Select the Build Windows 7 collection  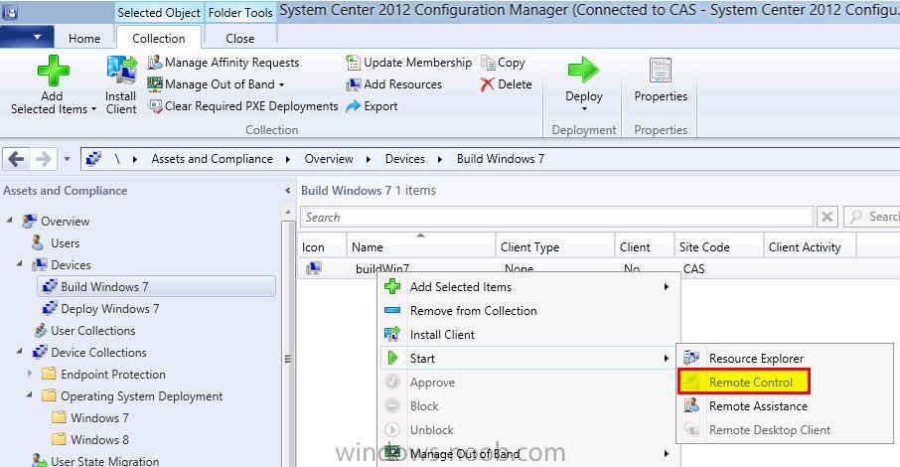click(157, 286)
